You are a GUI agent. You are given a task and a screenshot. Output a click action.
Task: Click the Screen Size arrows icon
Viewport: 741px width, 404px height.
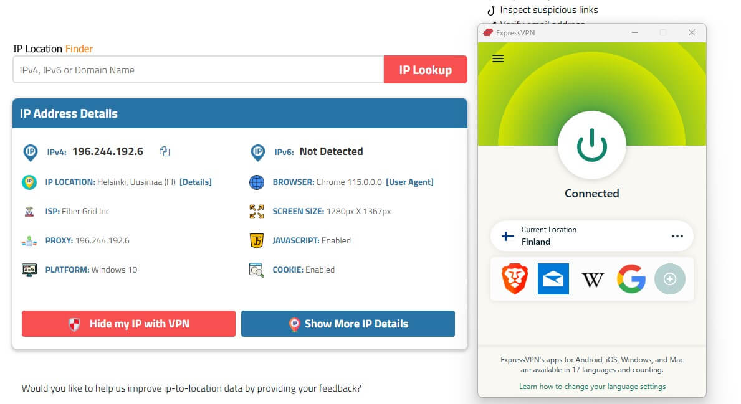pyautogui.click(x=257, y=212)
